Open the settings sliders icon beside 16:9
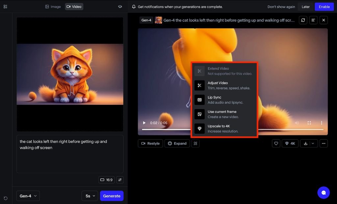 coord(120,180)
